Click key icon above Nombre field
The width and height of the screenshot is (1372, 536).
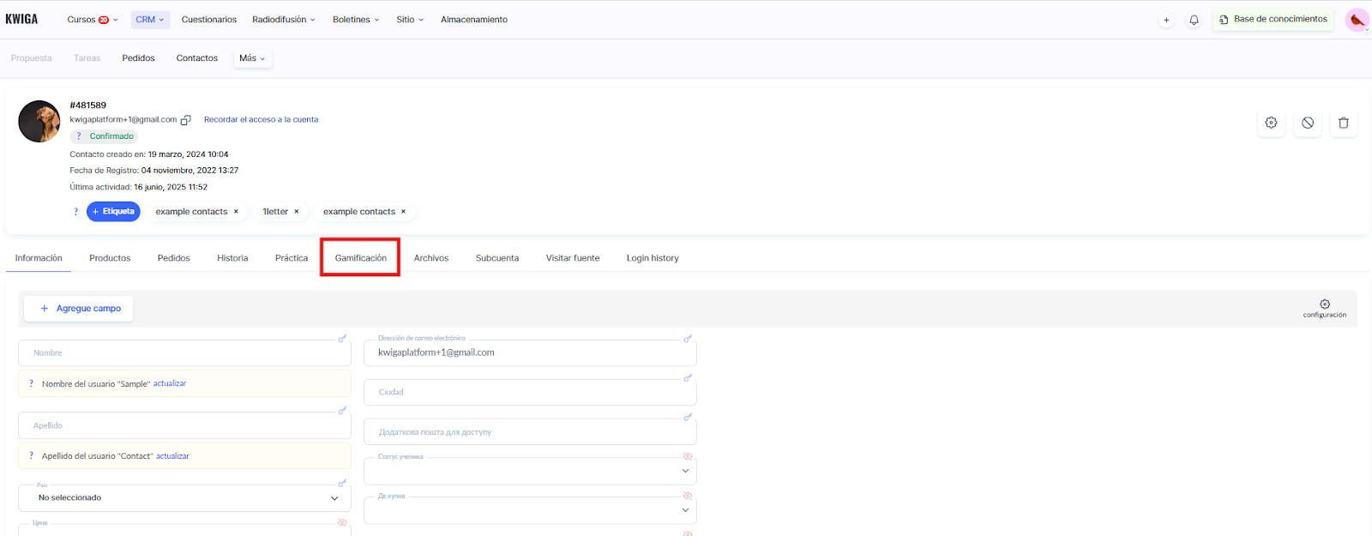pyautogui.click(x=342, y=339)
